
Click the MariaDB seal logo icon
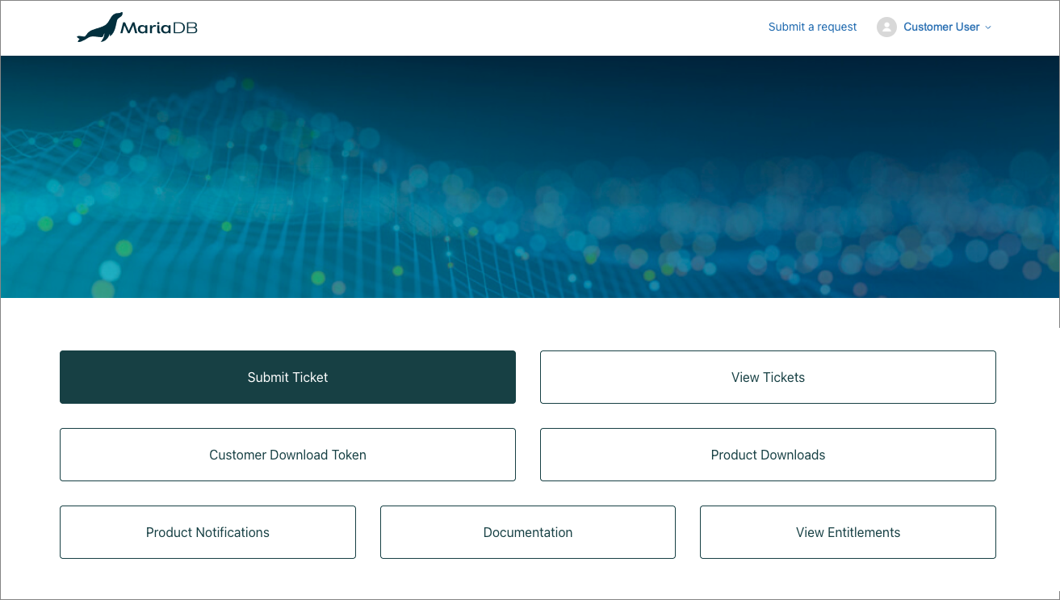point(98,28)
